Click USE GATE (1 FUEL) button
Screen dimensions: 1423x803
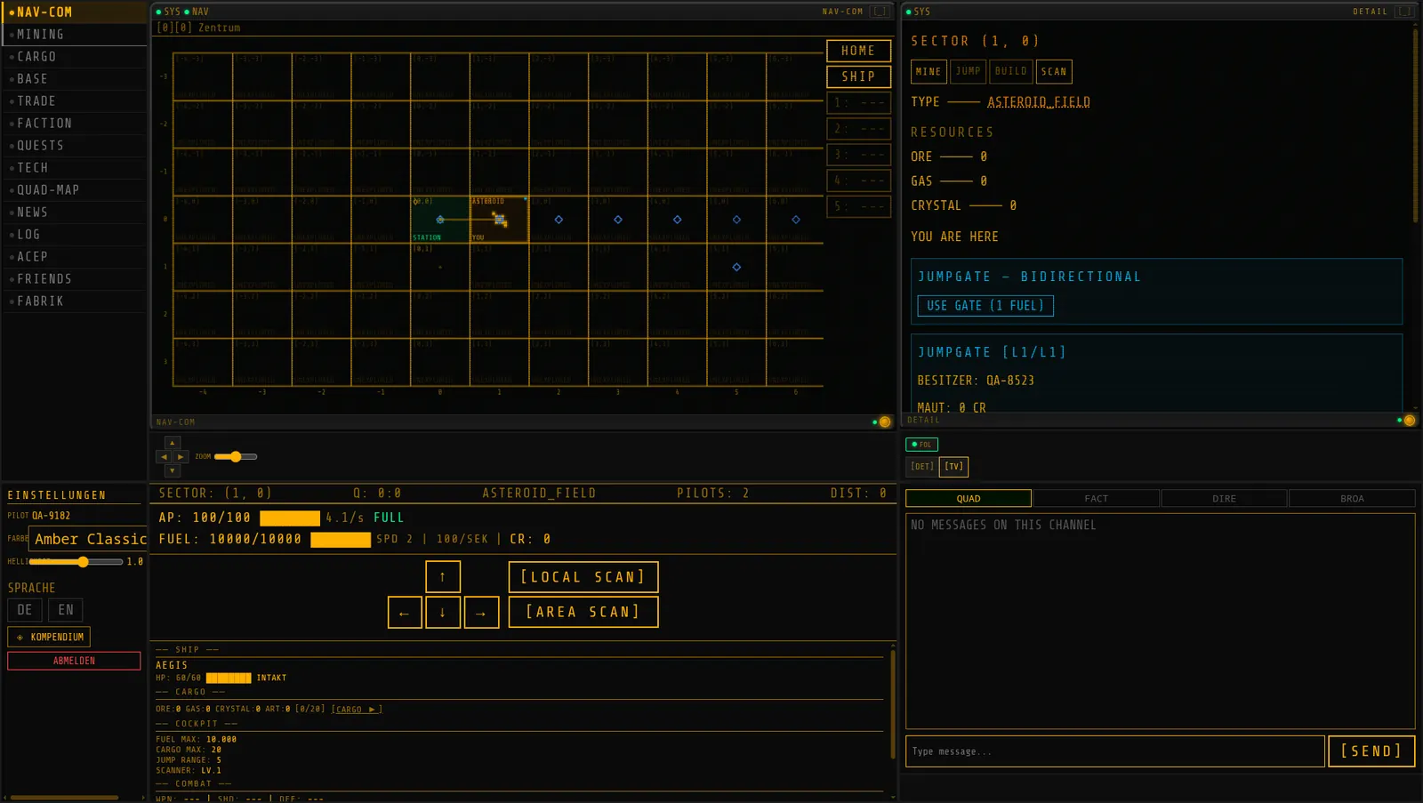(985, 306)
